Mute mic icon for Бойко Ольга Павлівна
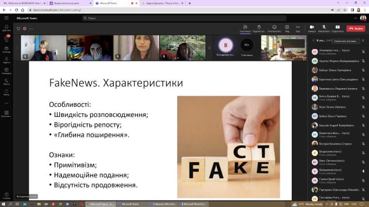Image resolution: width=369 pixels, height=207 pixels. [363, 116]
